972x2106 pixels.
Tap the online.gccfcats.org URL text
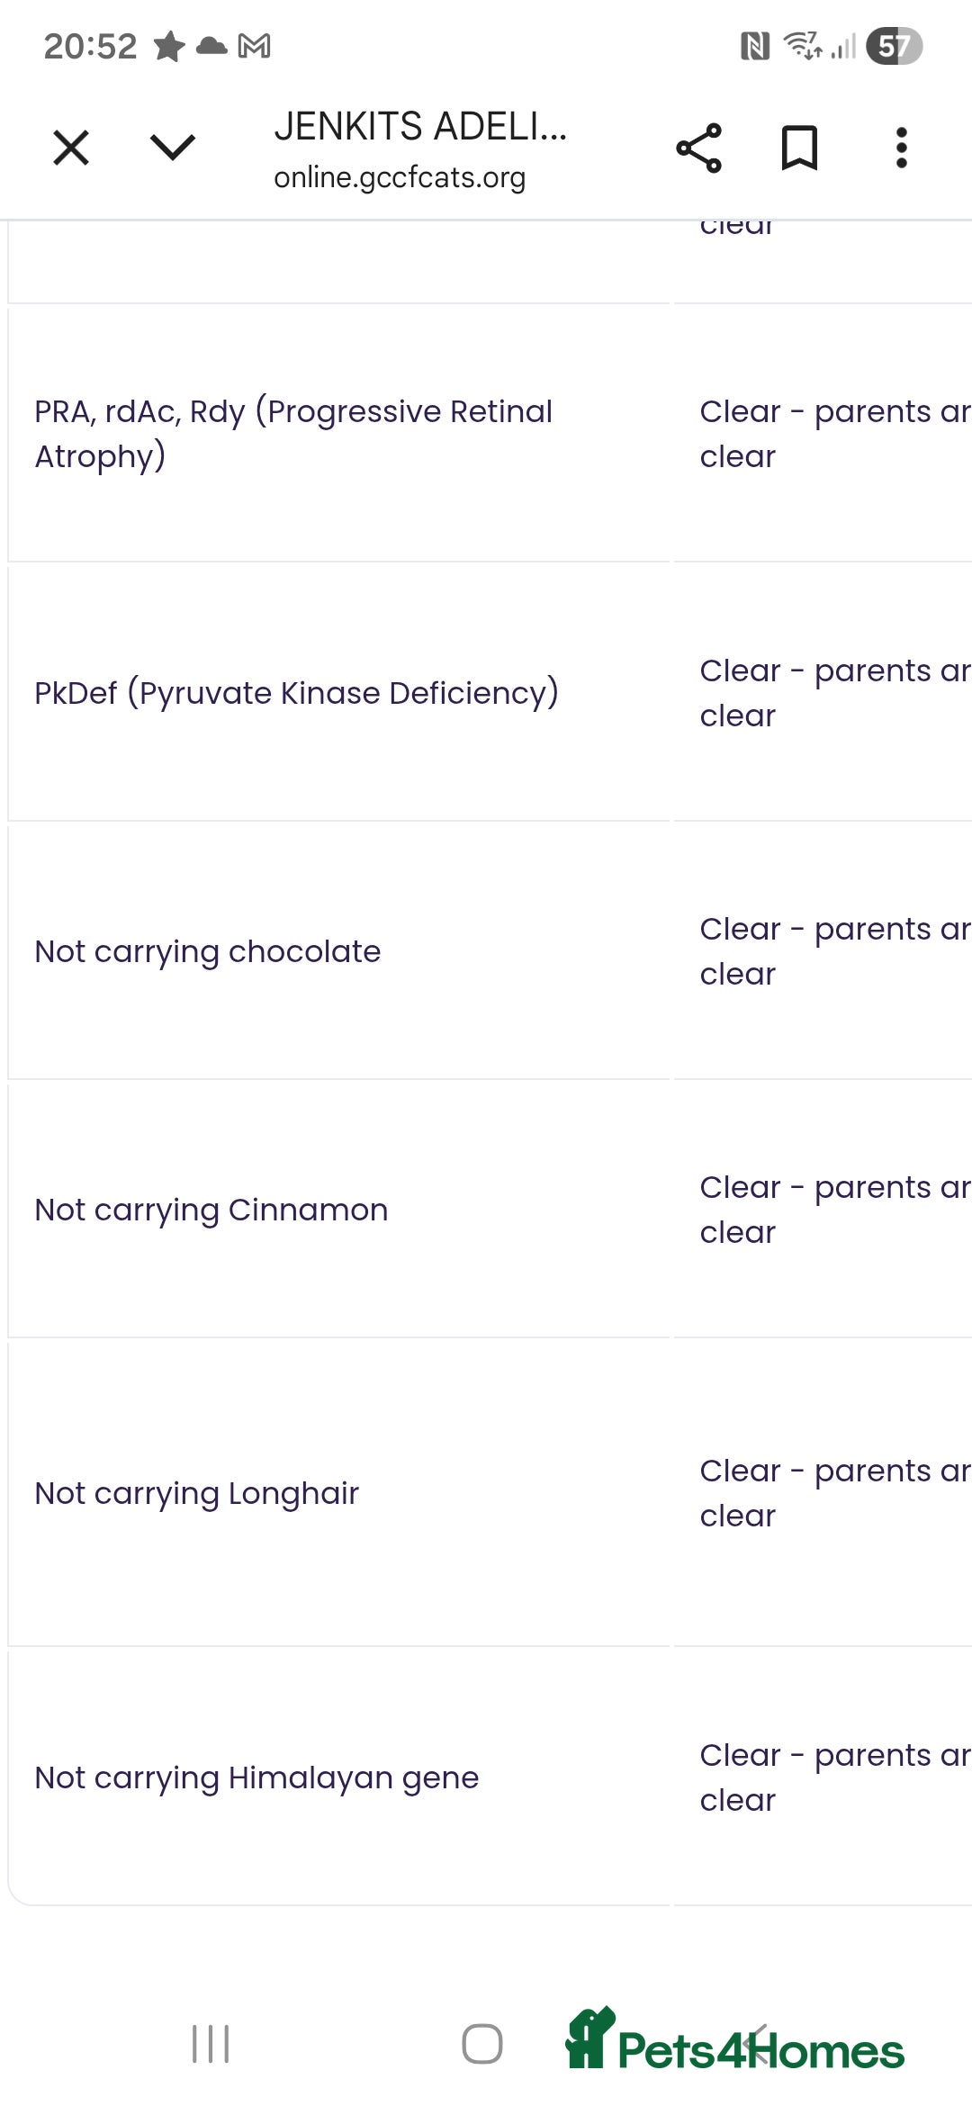(x=400, y=177)
